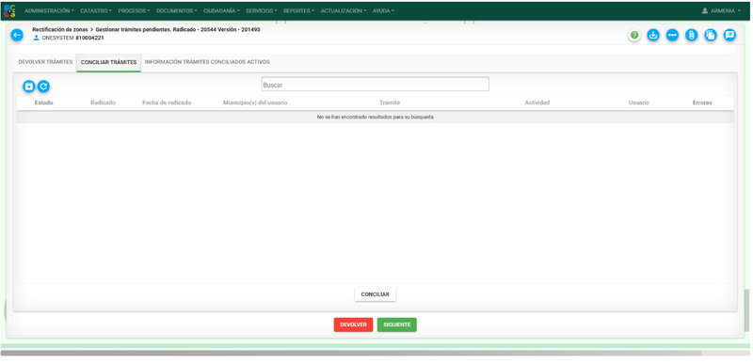This screenshot has width=753, height=364.
Task: Sort by the Radicado column header
Action: 103,103
